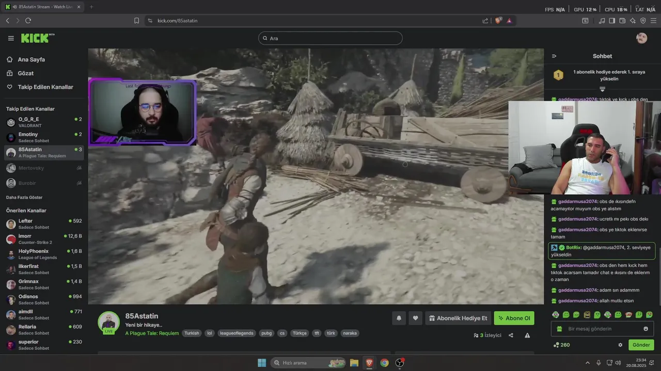
Task: Click the Abone Ol button
Action: tap(514, 318)
